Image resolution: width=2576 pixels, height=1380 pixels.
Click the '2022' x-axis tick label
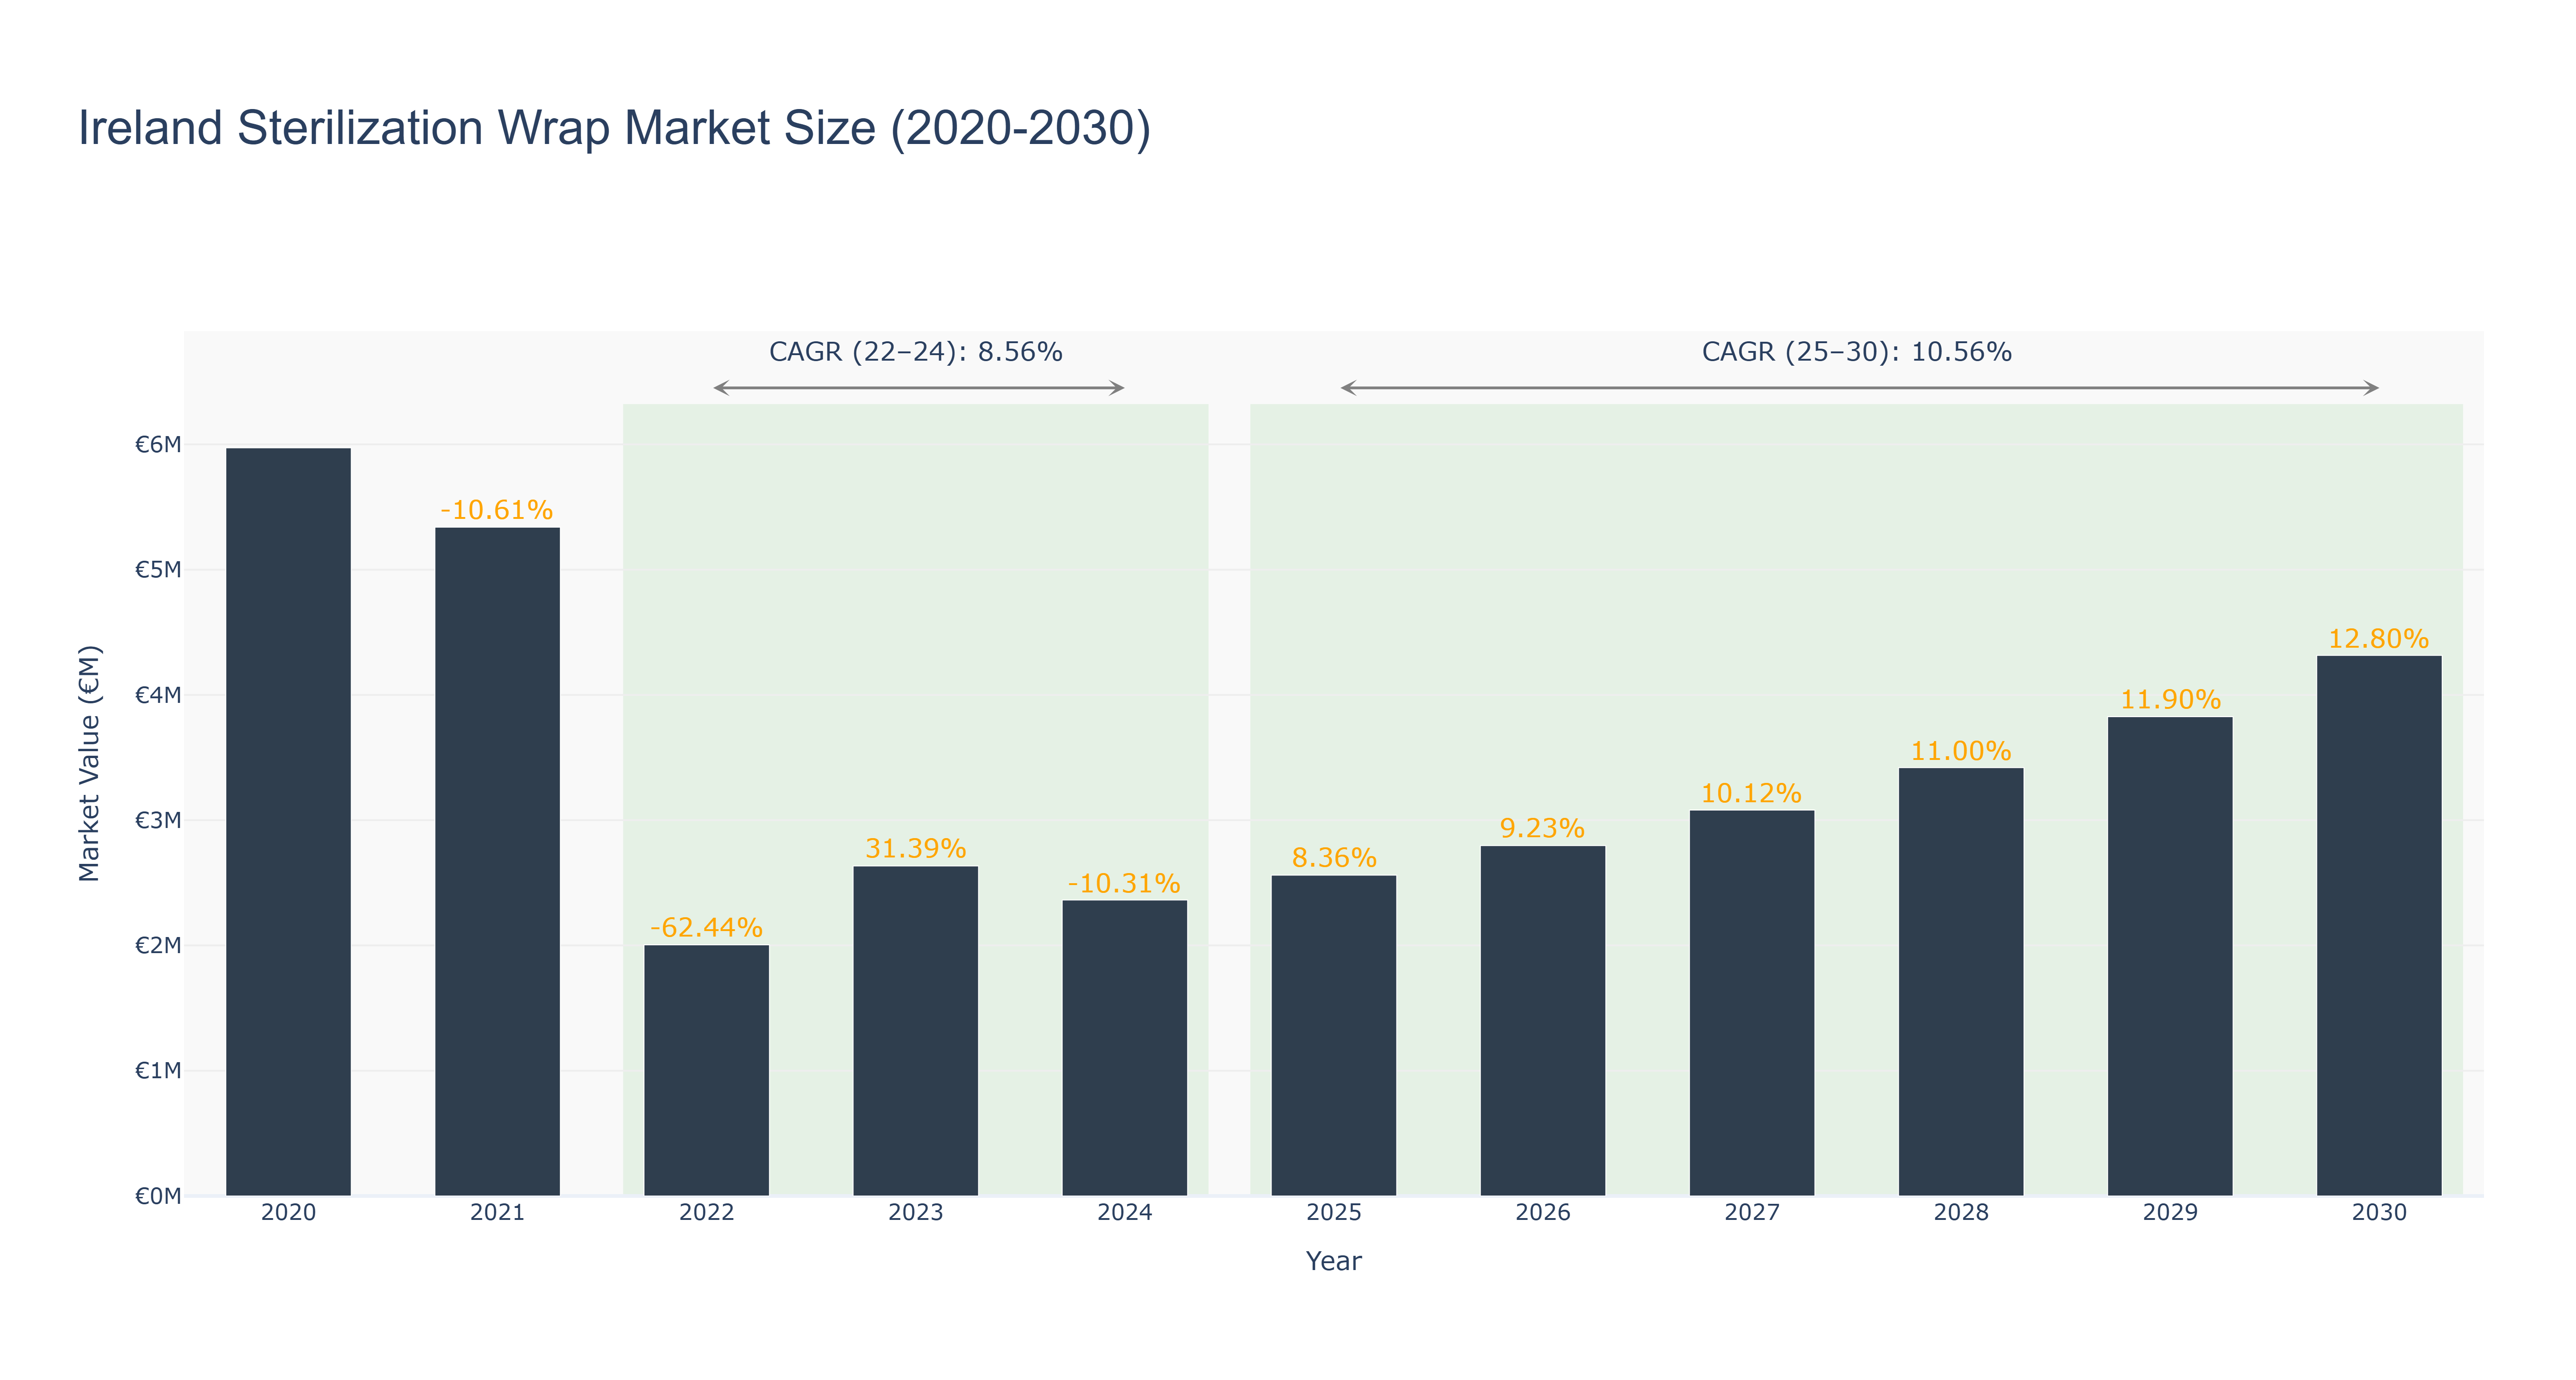(x=706, y=1213)
